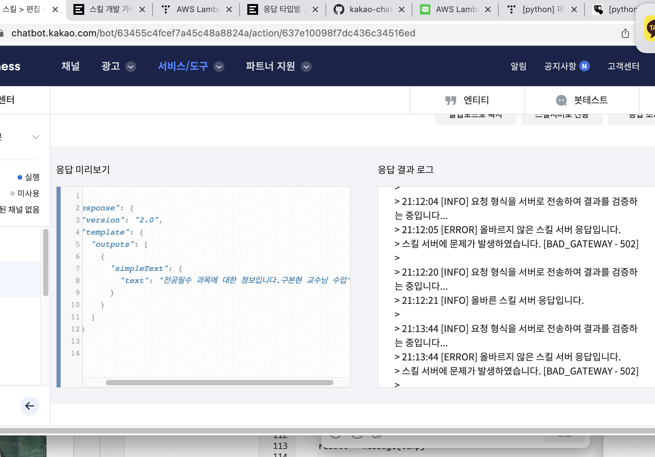Click the browser URL address field
Image resolution: width=655 pixels, height=457 pixels.
(213, 33)
